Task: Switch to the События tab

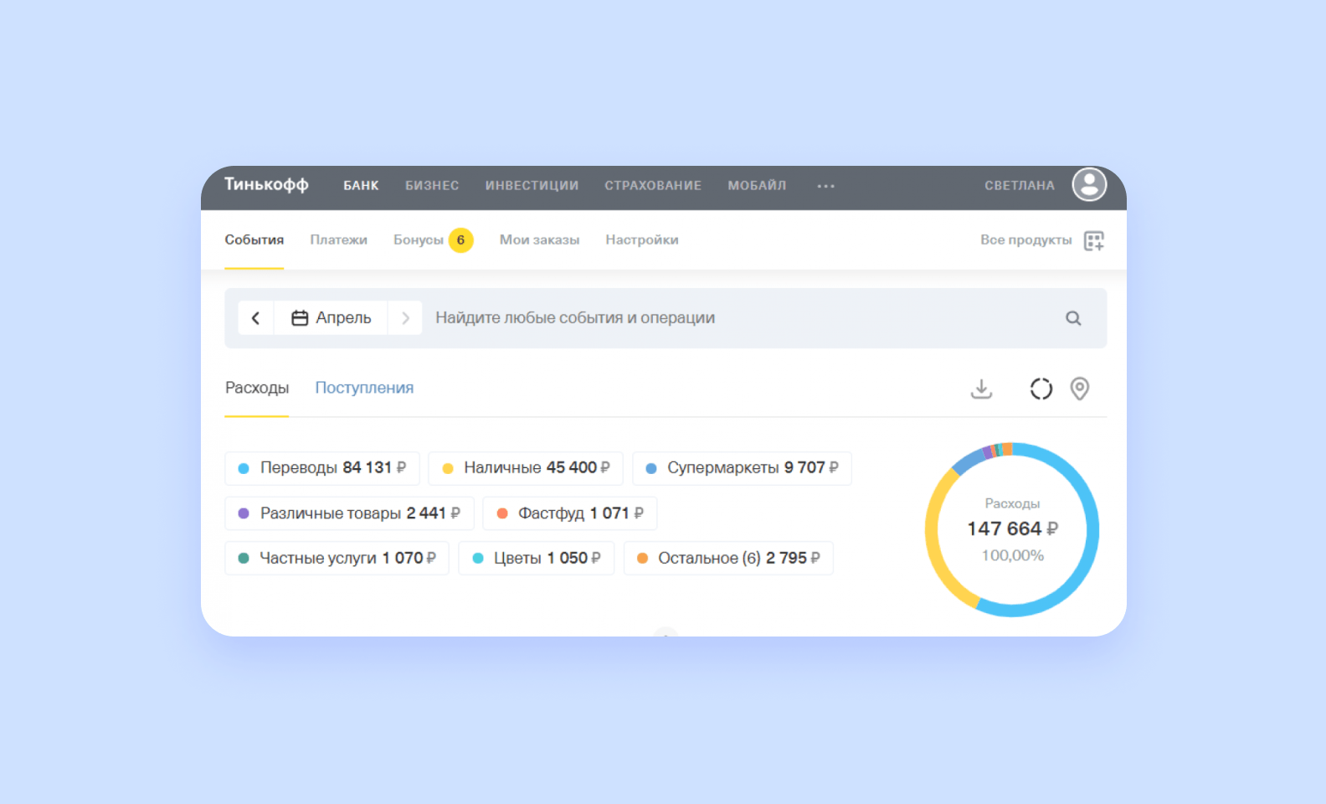Action: point(254,240)
